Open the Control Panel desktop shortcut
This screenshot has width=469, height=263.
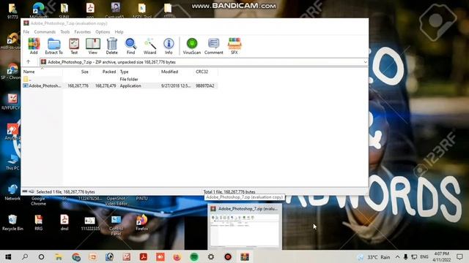116,225
